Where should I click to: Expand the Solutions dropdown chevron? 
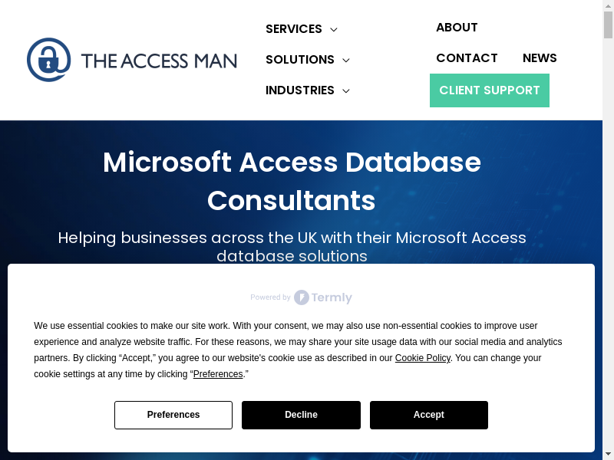pyautogui.click(x=346, y=61)
